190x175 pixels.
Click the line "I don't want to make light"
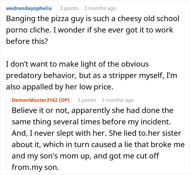pos(77,64)
